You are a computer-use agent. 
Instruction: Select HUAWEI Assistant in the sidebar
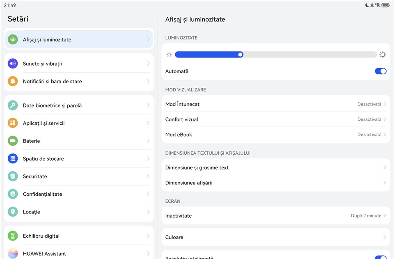[x=79, y=253]
